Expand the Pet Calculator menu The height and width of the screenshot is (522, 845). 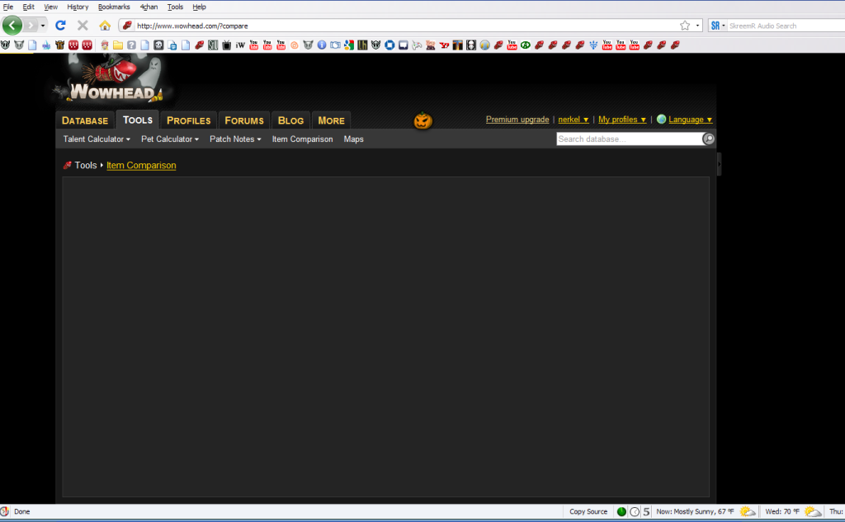coord(170,139)
